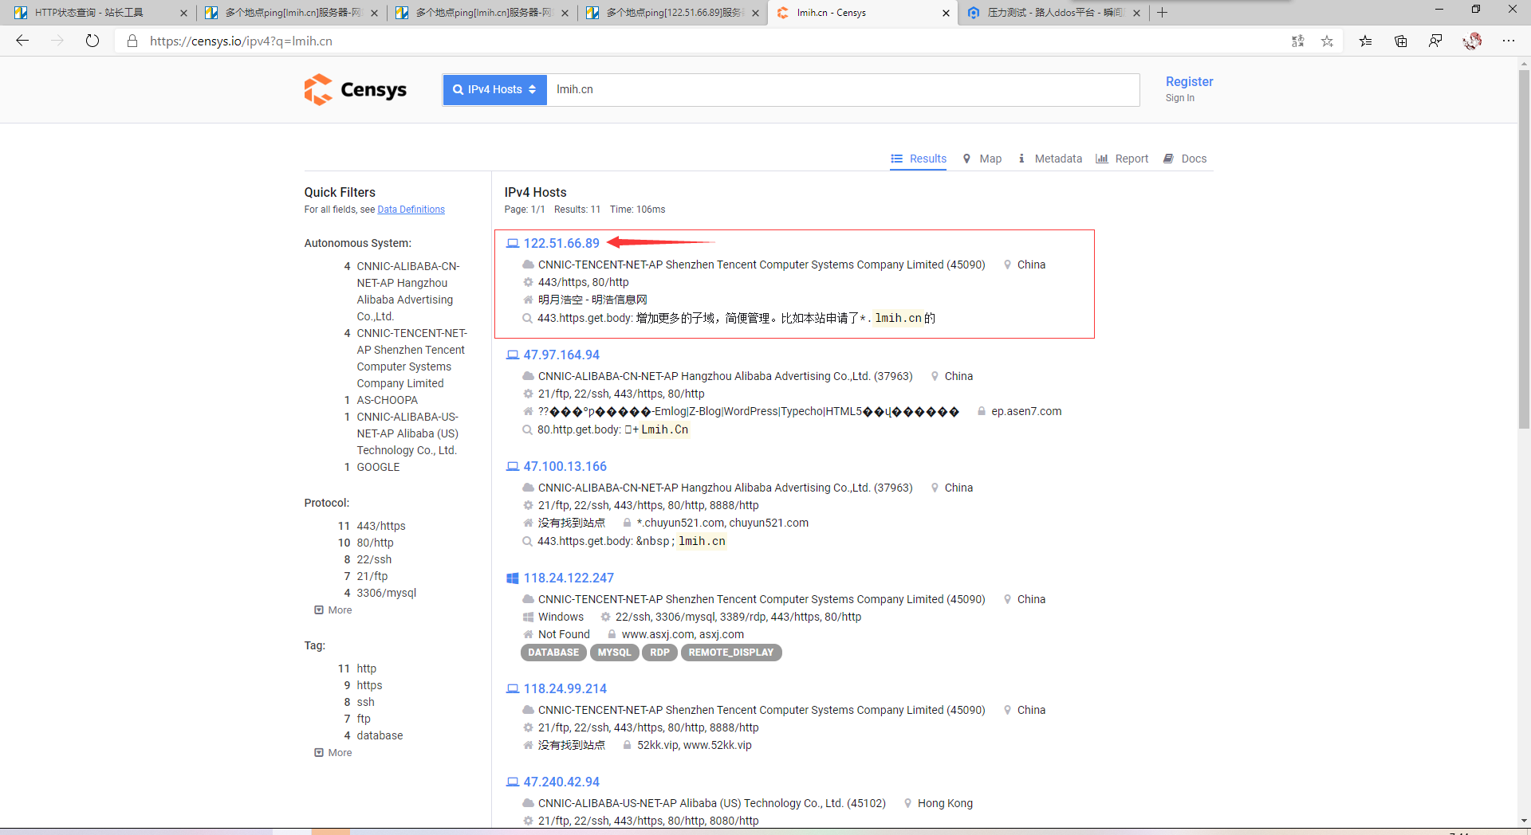Open a new browser tab with plus icon
The image size is (1531, 835).
coord(1163,13)
